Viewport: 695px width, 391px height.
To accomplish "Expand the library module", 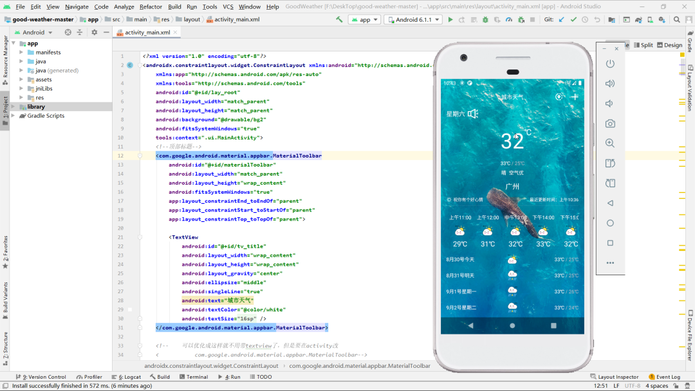I will pyautogui.click(x=14, y=107).
